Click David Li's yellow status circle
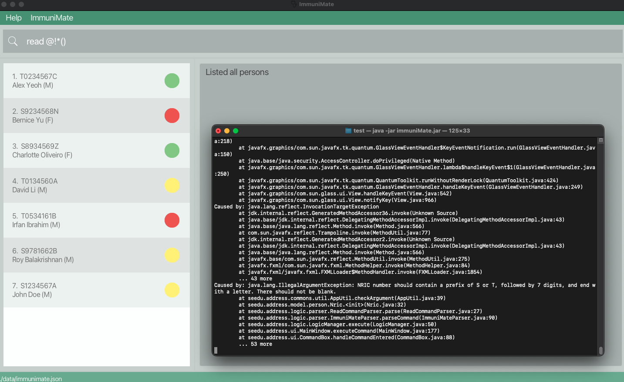This screenshot has height=382, width=624. click(x=172, y=185)
